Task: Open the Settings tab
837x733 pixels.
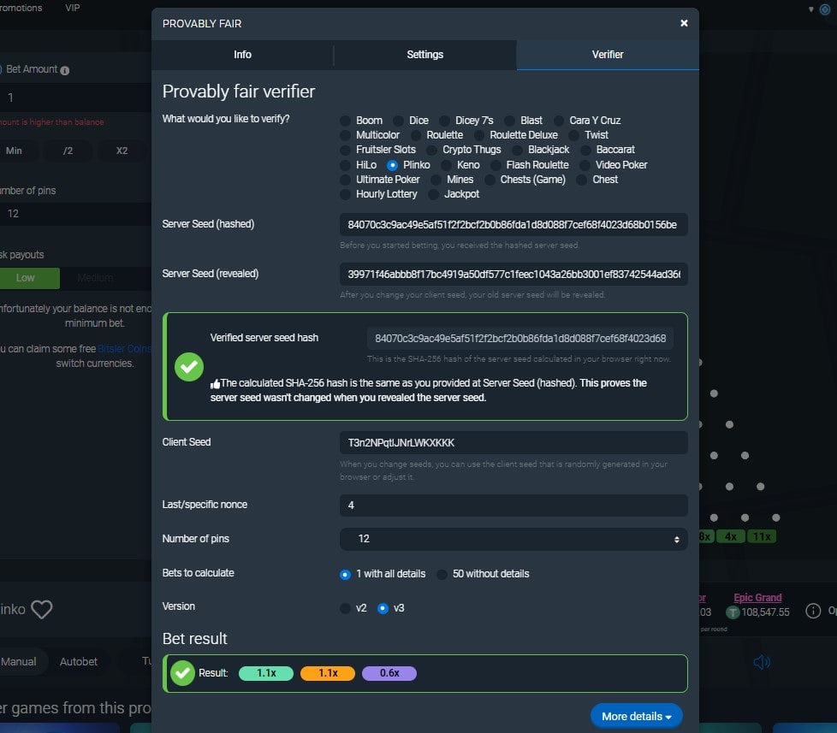Action: click(x=424, y=55)
